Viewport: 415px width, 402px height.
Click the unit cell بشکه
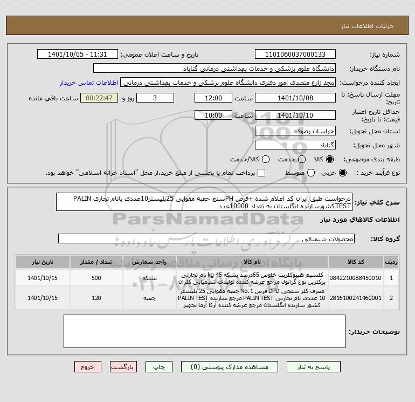coord(149,278)
